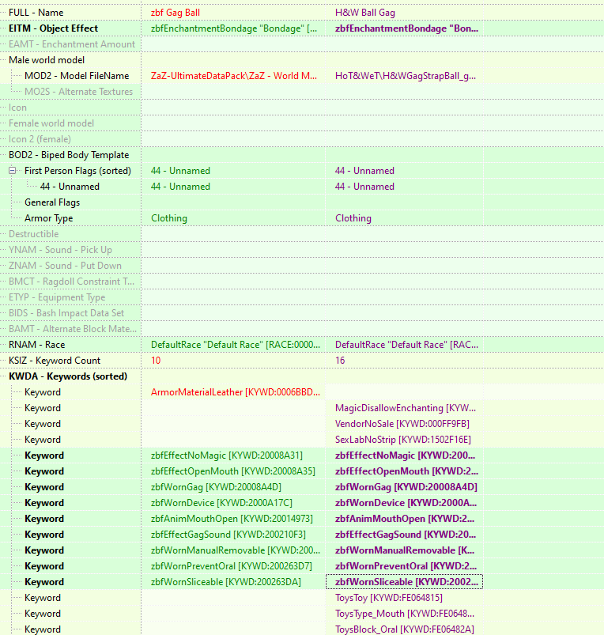Select HoT&WeT model filename cell

pos(406,76)
